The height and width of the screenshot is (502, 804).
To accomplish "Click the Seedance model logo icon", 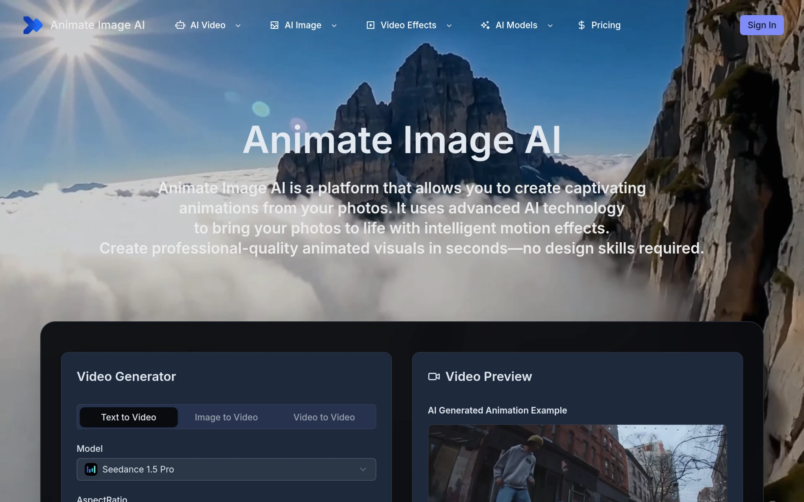I will coord(91,469).
